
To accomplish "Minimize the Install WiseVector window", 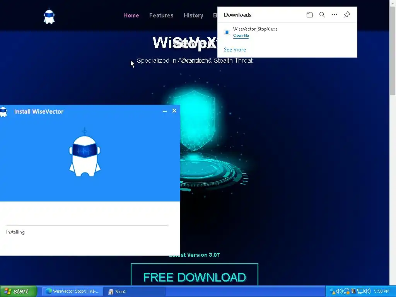I will coord(165,111).
